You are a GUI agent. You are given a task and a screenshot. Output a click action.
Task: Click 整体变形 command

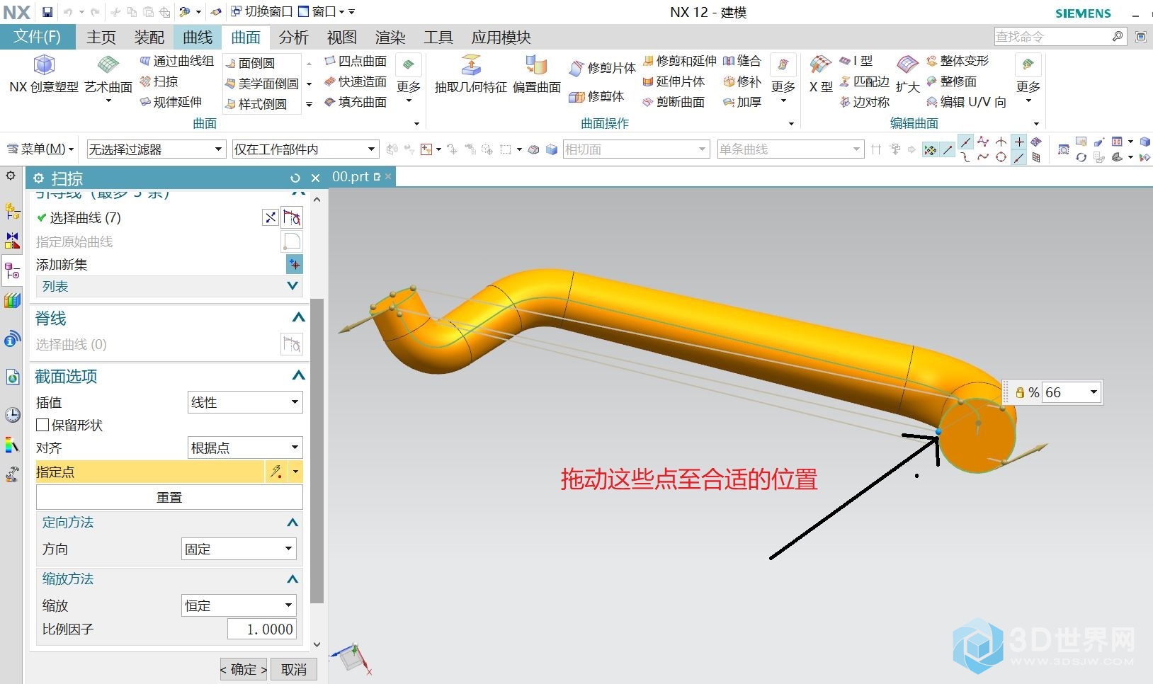click(x=958, y=61)
